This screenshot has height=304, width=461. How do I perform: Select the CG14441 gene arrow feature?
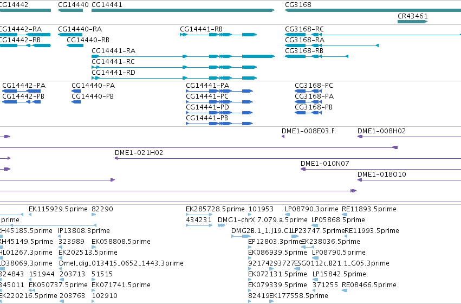183,10
